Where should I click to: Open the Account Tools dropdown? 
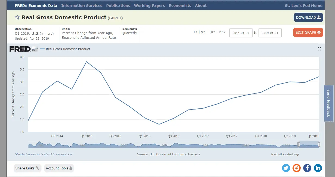click(59, 168)
